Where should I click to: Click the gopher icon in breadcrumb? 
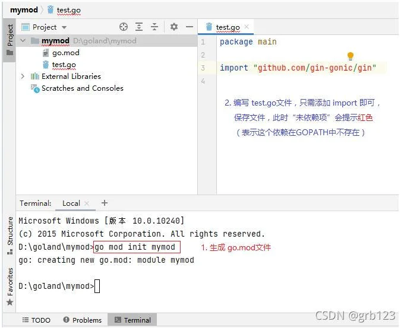50,9
